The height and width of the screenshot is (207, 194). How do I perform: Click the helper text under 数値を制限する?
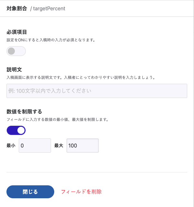coord(57,119)
